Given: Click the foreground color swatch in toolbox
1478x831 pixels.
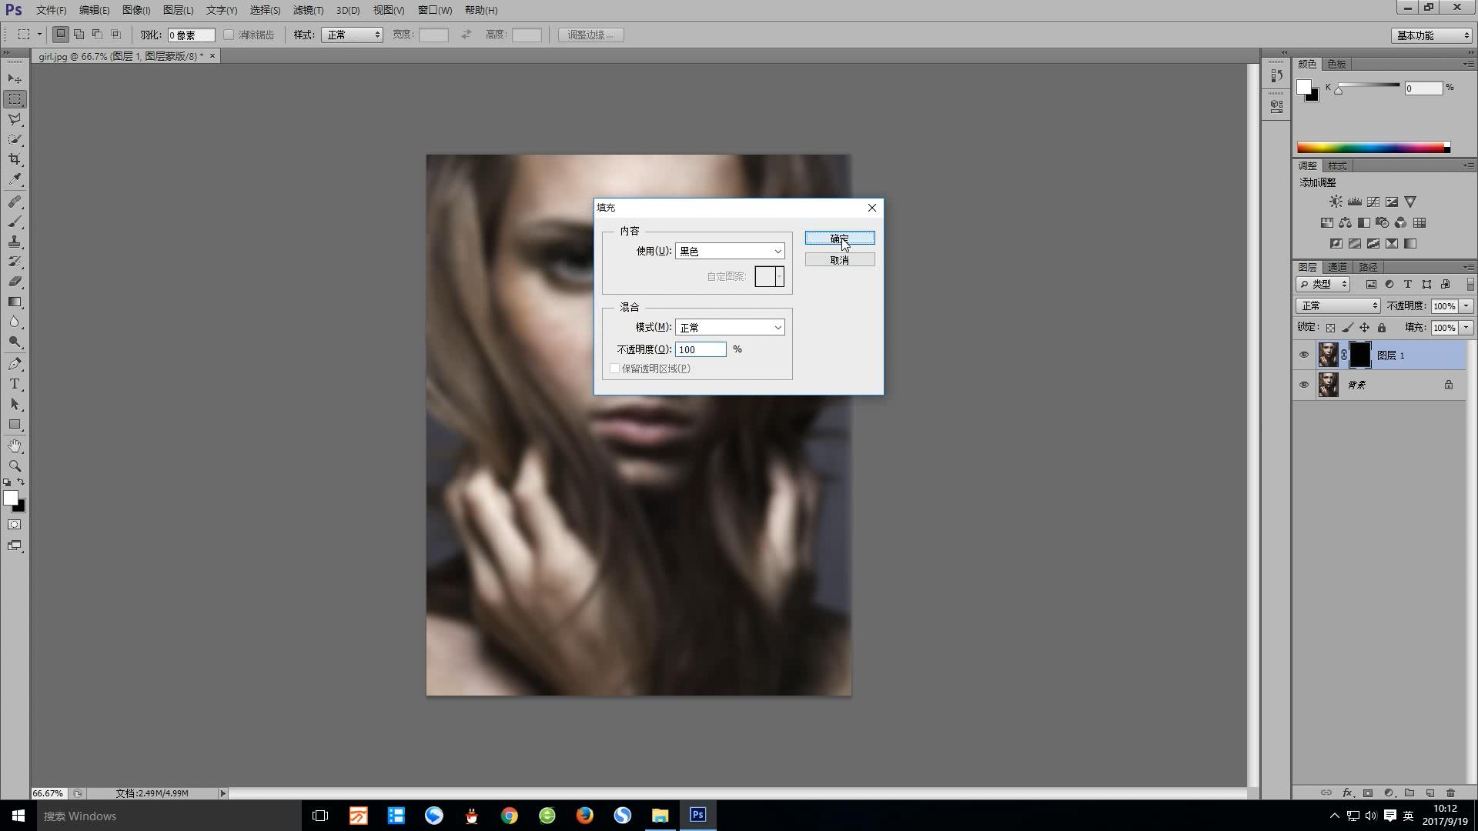Looking at the screenshot, I should [x=10, y=499].
